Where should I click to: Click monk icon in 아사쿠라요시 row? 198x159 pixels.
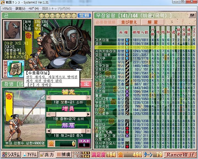point(127,143)
